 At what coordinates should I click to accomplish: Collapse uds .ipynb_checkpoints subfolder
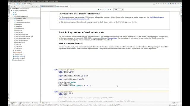(13, 16)
